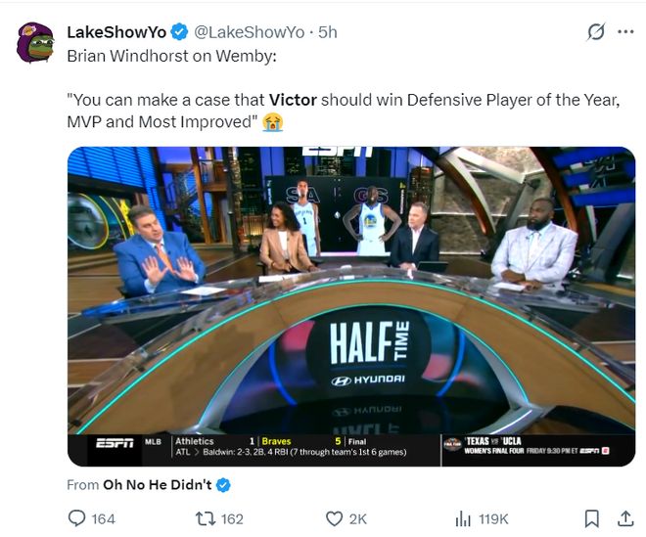Viewport: 646px width, 537px height.
Task: Click the 164 replies count
Action: [x=103, y=518]
